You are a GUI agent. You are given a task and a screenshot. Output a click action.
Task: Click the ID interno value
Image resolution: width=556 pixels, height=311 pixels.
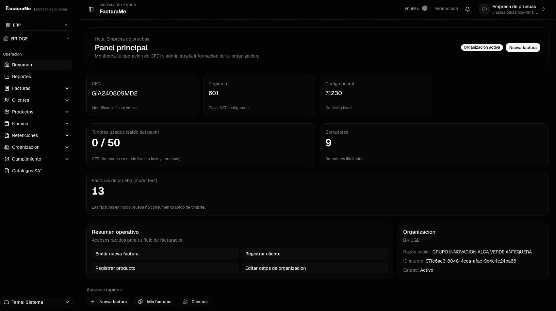471,261
